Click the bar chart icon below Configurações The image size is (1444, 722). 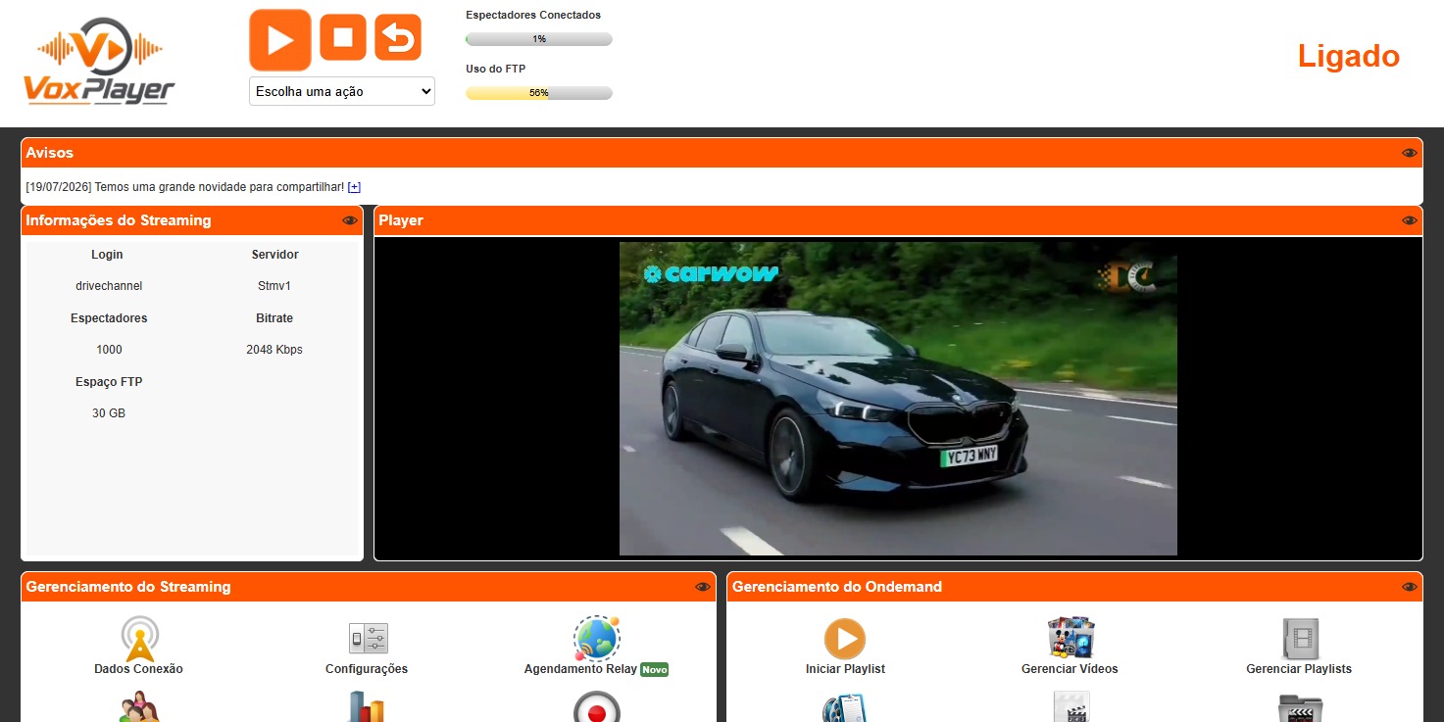click(x=367, y=707)
